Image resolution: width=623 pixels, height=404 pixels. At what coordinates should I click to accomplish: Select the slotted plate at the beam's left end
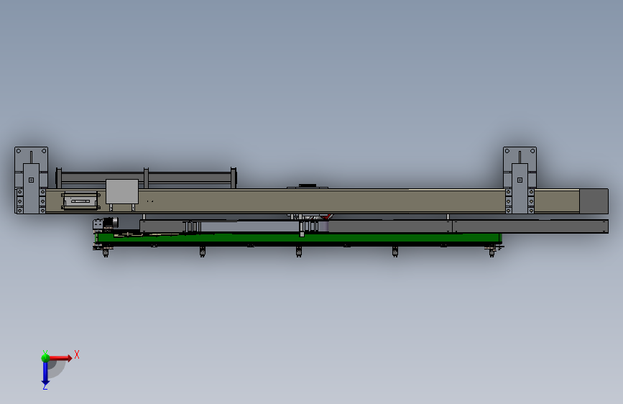(x=80, y=201)
